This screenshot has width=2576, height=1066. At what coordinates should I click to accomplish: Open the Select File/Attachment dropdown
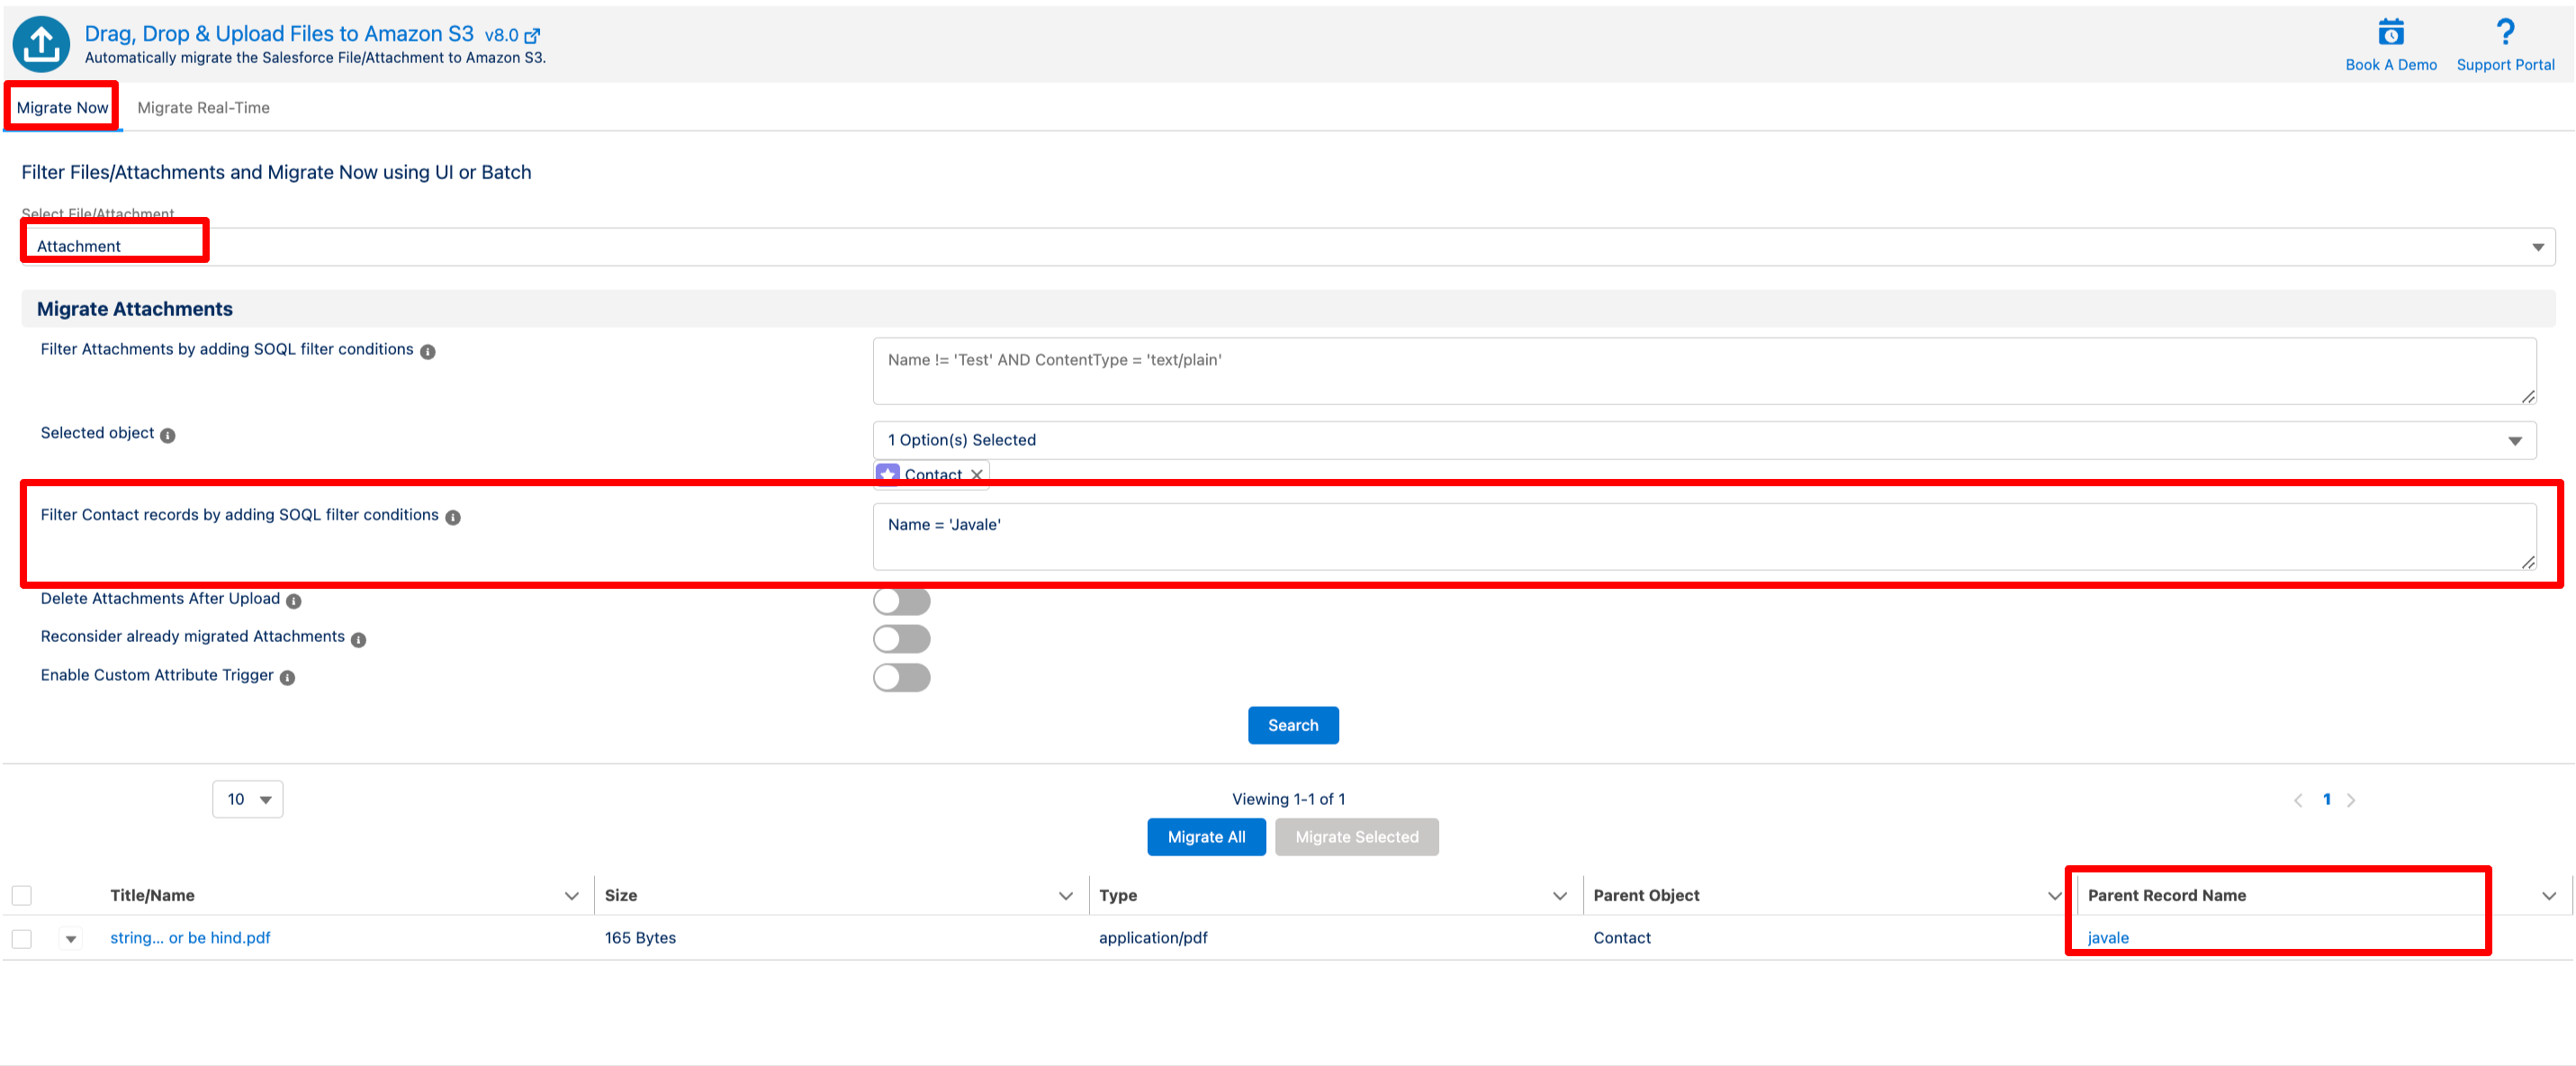(1287, 247)
